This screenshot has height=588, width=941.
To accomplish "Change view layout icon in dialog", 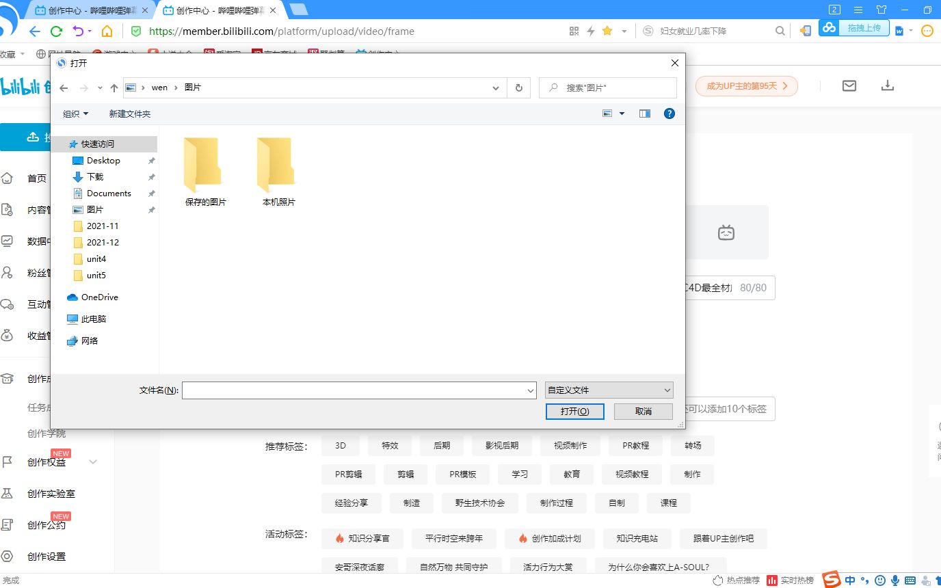I will tap(607, 113).
